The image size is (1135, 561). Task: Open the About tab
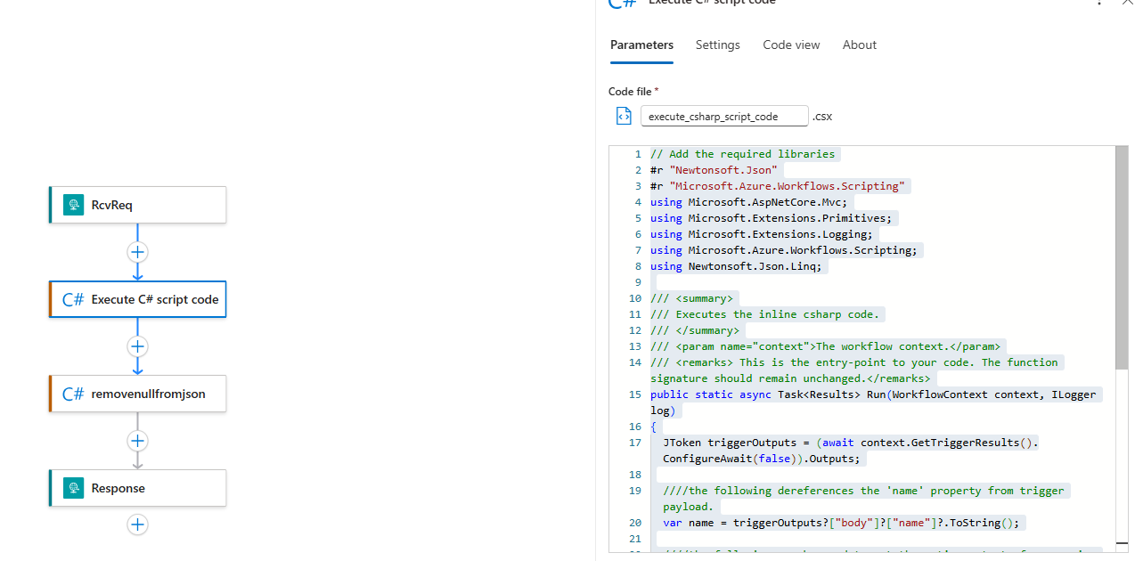point(859,45)
